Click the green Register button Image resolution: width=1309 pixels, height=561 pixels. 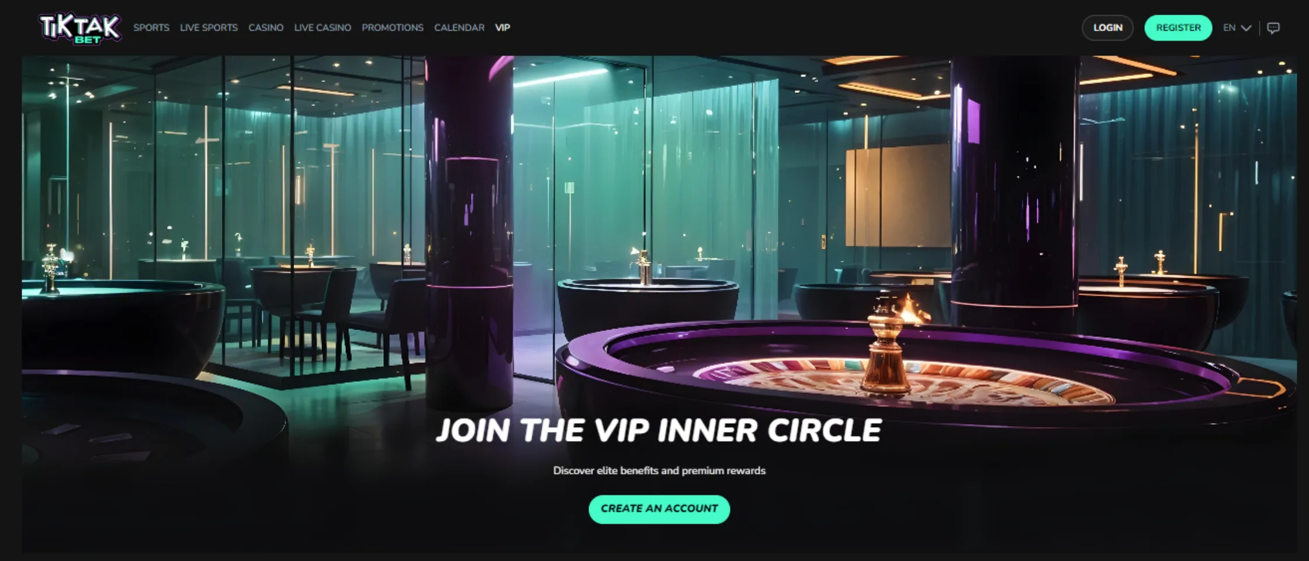pyautogui.click(x=1178, y=28)
